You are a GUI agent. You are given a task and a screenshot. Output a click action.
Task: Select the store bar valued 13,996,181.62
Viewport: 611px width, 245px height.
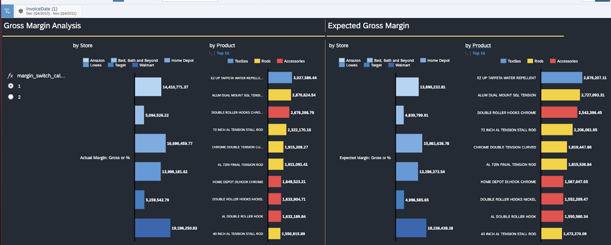coord(147,172)
